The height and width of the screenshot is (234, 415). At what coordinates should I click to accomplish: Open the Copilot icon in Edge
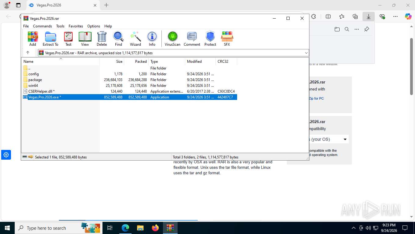408,17
